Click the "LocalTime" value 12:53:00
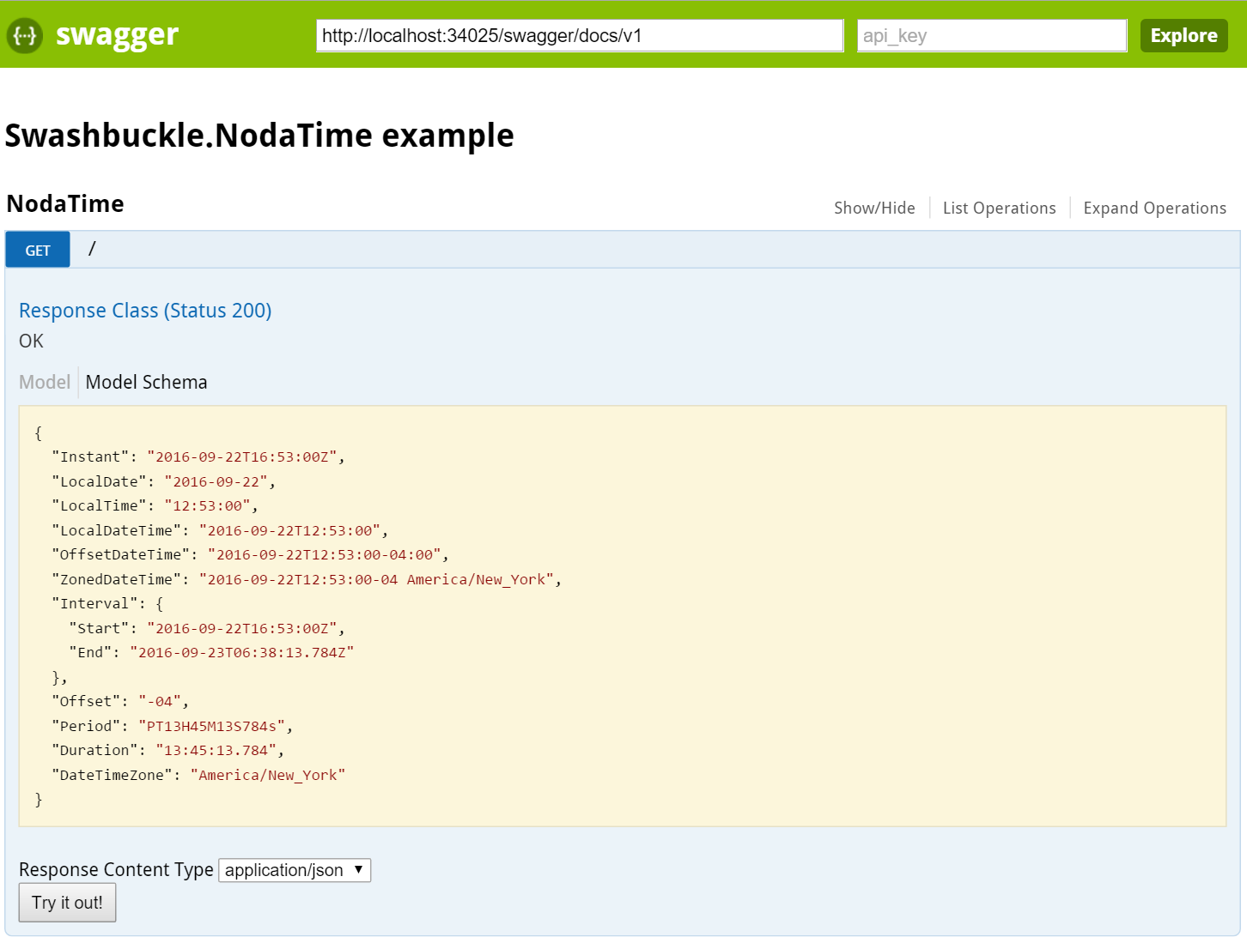 click(207, 505)
